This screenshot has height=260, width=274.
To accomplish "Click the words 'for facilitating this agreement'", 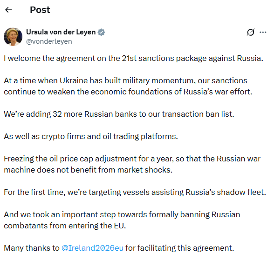I will (x=179, y=248).
